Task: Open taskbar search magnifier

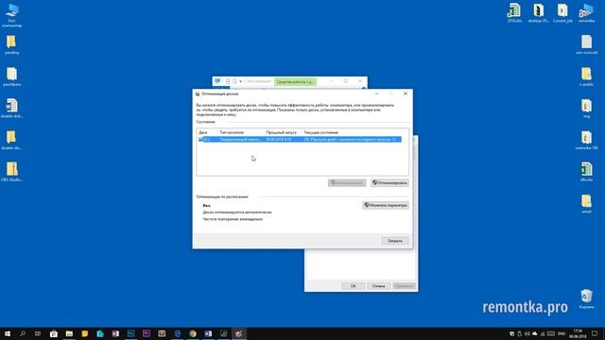Action: [23, 333]
